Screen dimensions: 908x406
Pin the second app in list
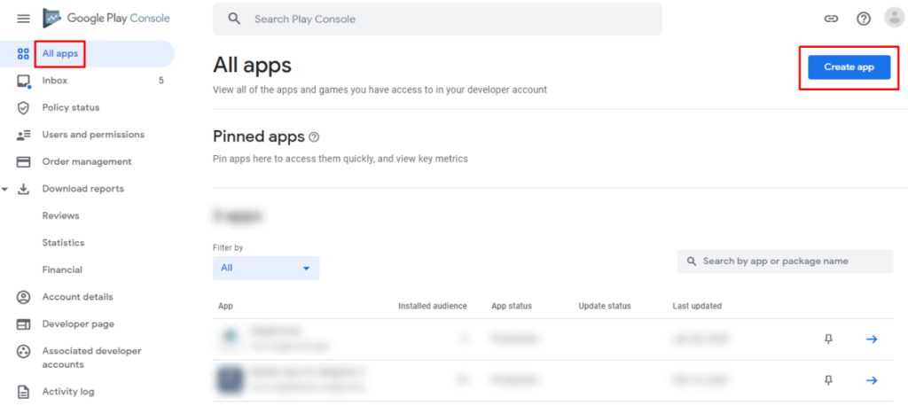(x=828, y=380)
